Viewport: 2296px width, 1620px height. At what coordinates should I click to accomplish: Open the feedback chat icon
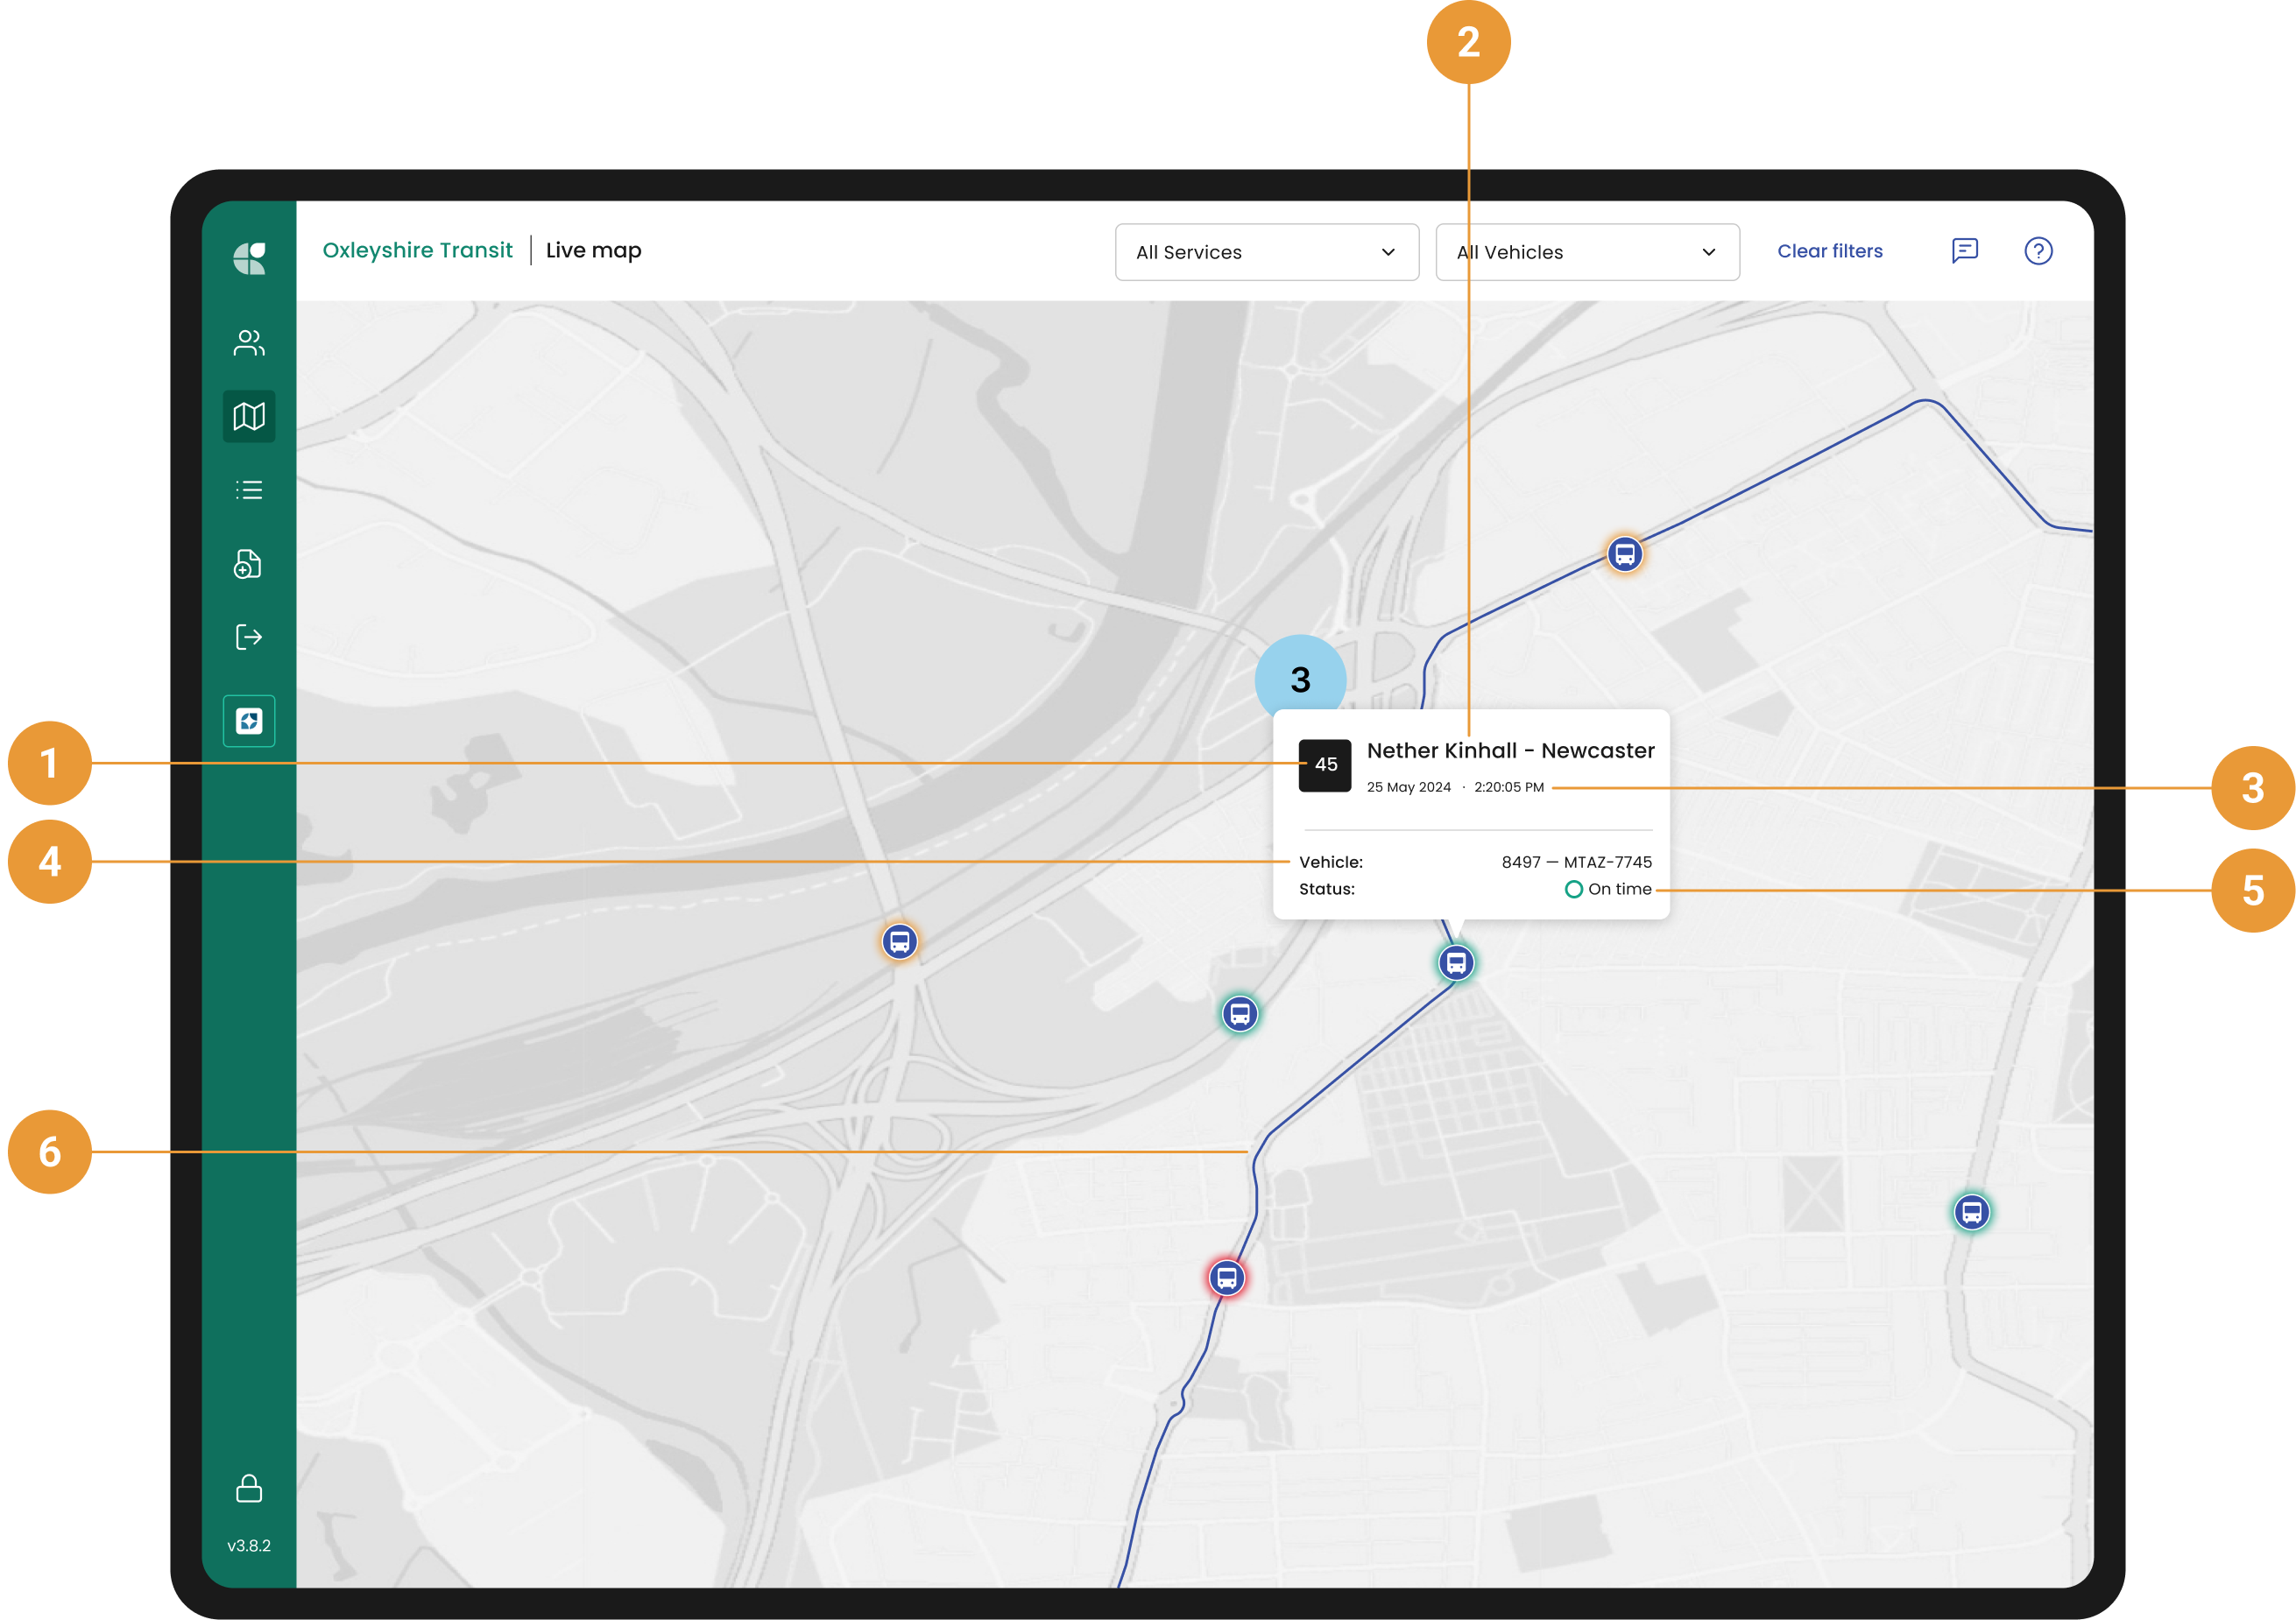coord(1965,250)
